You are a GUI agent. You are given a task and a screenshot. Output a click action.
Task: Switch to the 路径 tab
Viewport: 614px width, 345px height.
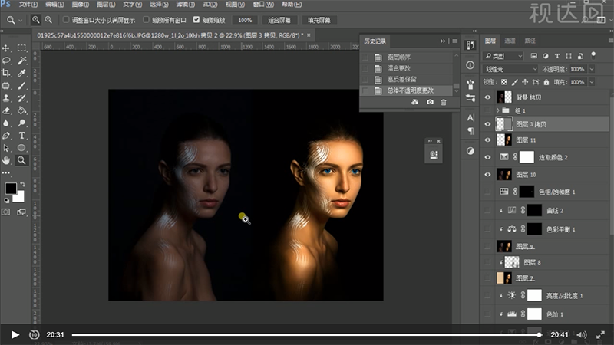(x=530, y=41)
